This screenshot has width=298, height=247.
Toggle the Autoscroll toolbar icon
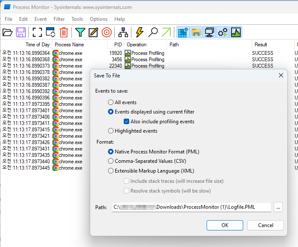[x=51, y=32]
